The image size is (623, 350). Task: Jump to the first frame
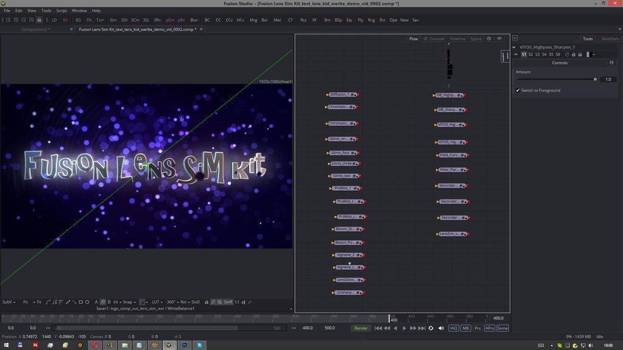tap(378, 328)
